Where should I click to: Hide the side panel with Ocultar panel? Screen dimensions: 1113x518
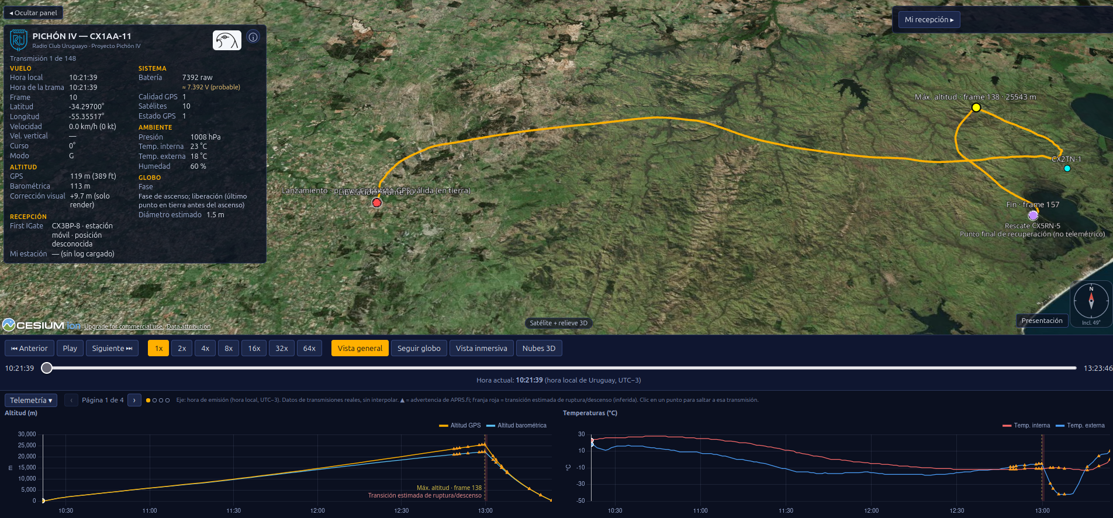coord(33,13)
